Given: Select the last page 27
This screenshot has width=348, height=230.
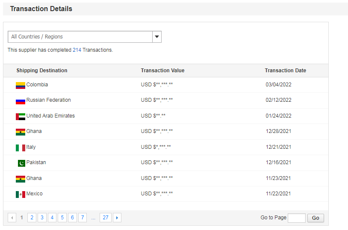Looking at the screenshot, I should 105,218.
